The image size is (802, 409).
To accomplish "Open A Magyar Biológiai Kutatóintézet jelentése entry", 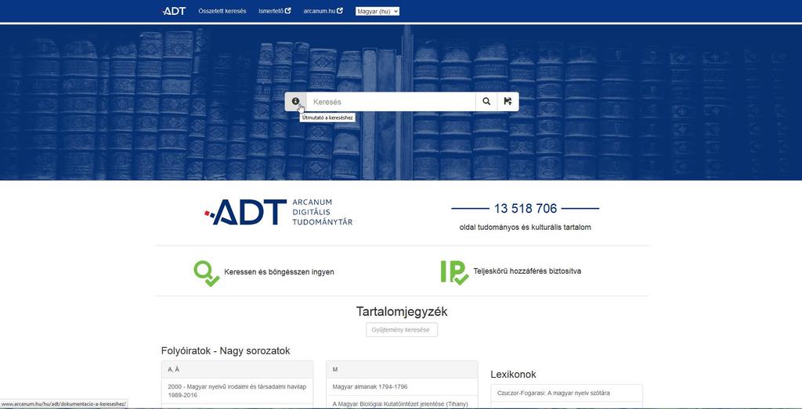I will pos(402,403).
